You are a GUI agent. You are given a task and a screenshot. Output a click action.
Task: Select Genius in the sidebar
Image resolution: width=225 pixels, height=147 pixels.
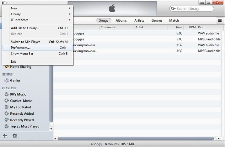coord(15,80)
